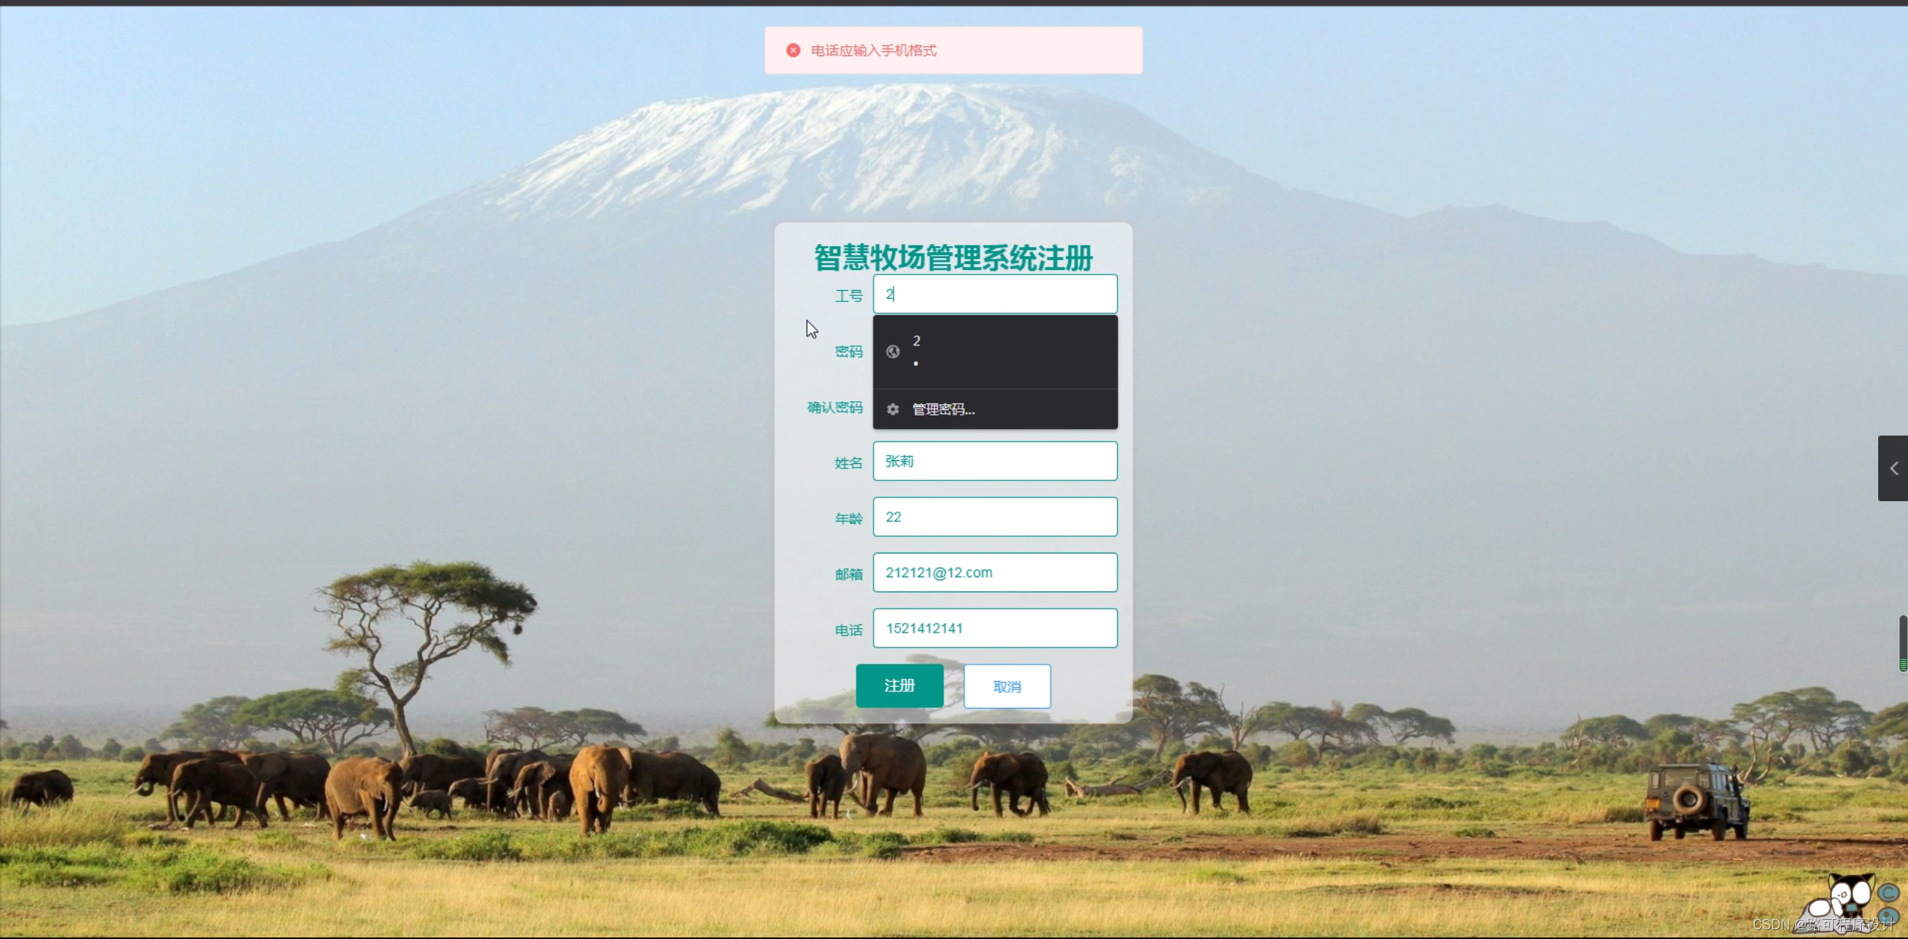This screenshot has width=1908, height=939.
Task: Click the globe icon beside saved credential
Action: pyautogui.click(x=892, y=352)
